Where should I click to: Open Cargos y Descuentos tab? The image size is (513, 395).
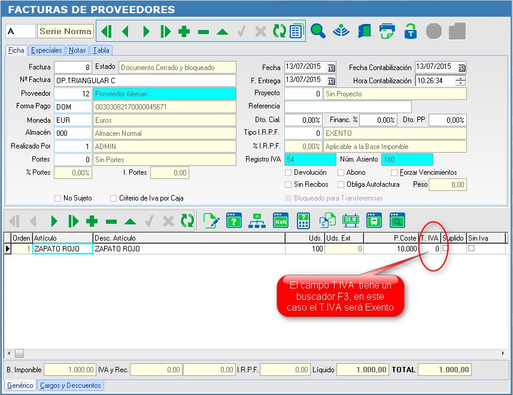point(71,385)
